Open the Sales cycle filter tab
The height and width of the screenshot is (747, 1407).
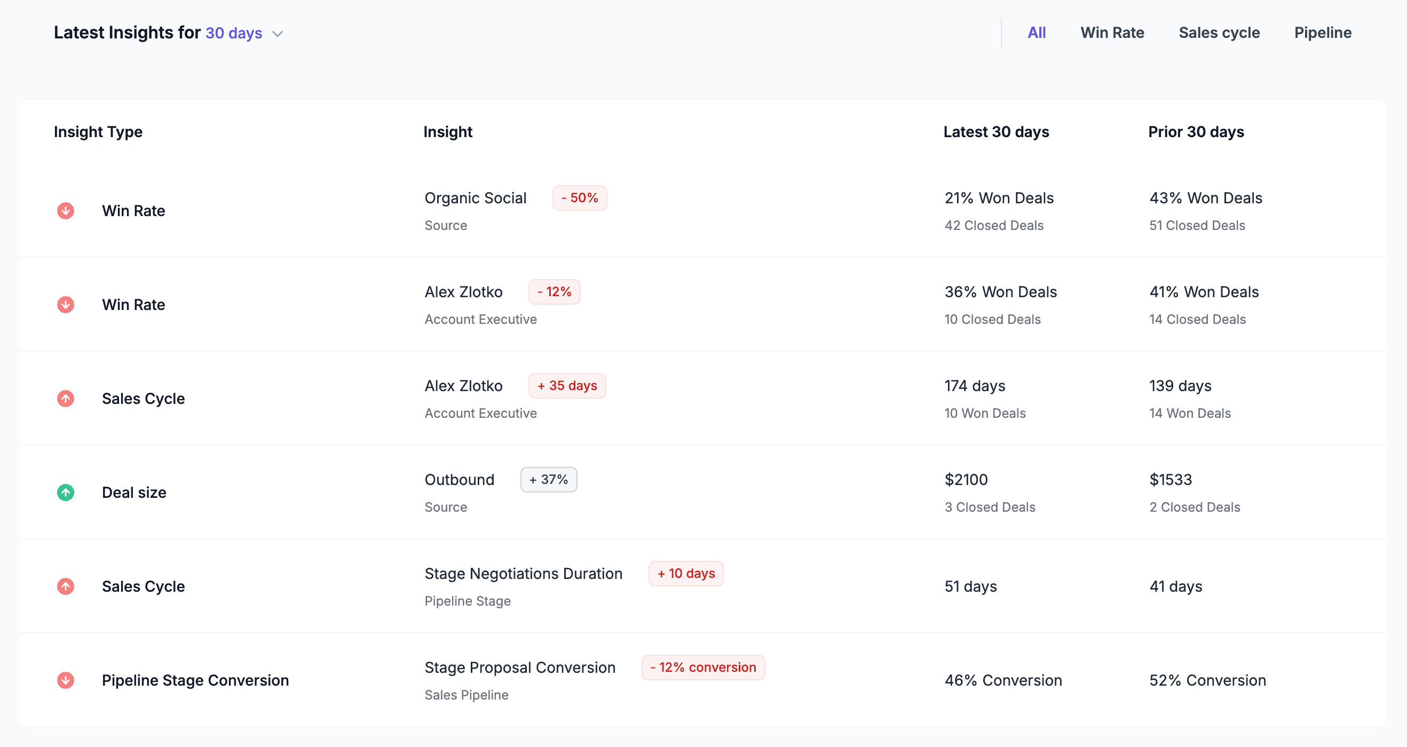tap(1219, 33)
